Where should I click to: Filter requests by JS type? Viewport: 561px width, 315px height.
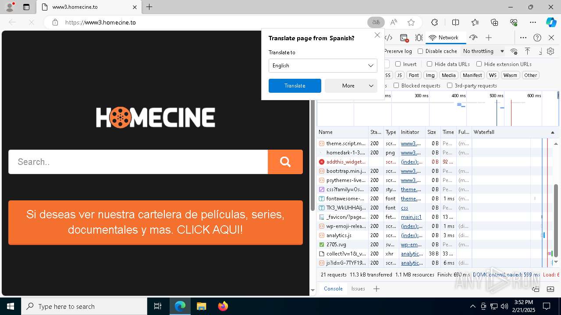pos(399,75)
